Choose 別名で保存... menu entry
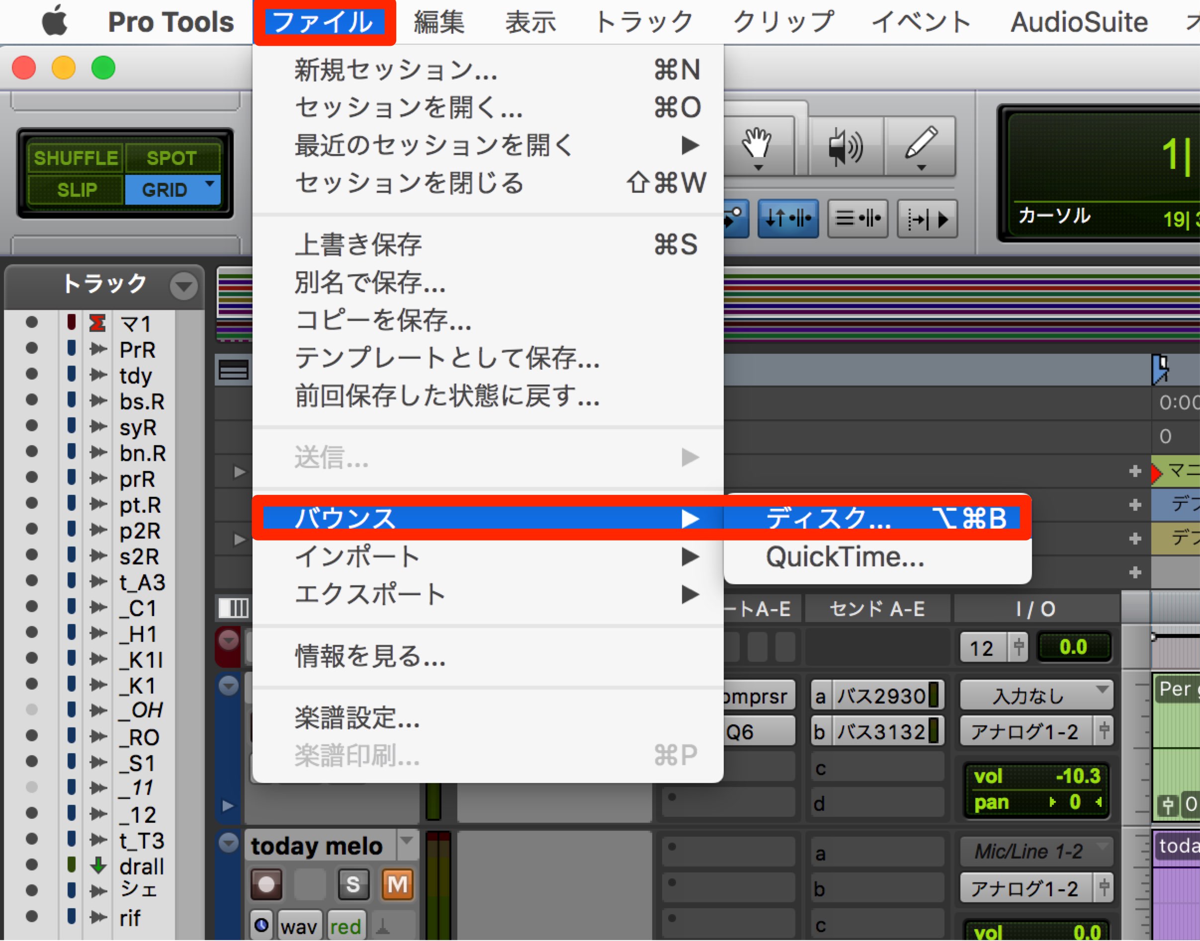The image size is (1200, 941). click(488, 282)
